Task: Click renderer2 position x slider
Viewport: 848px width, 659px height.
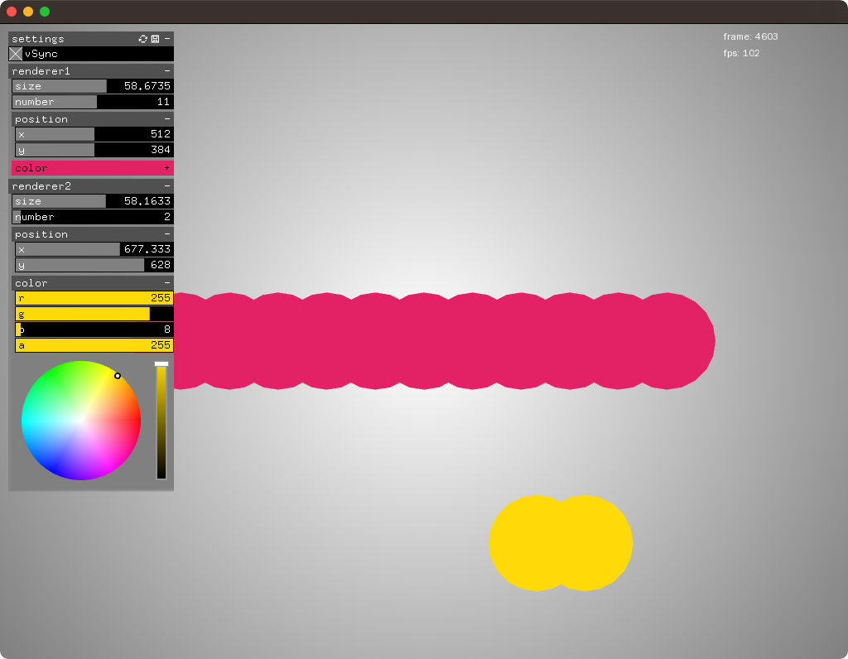Action: [x=94, y=249]
